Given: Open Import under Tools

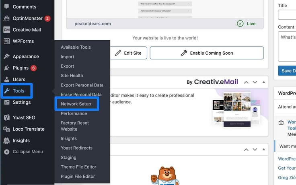Looking at the screenshot, I should 68,57.
